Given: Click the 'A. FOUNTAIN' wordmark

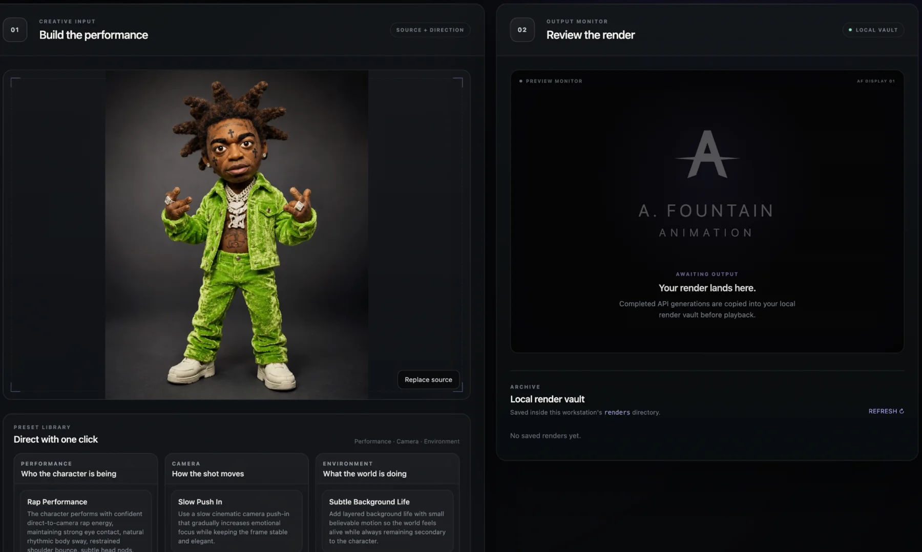Looking at the screenshot, I should [x=706, y=210].
